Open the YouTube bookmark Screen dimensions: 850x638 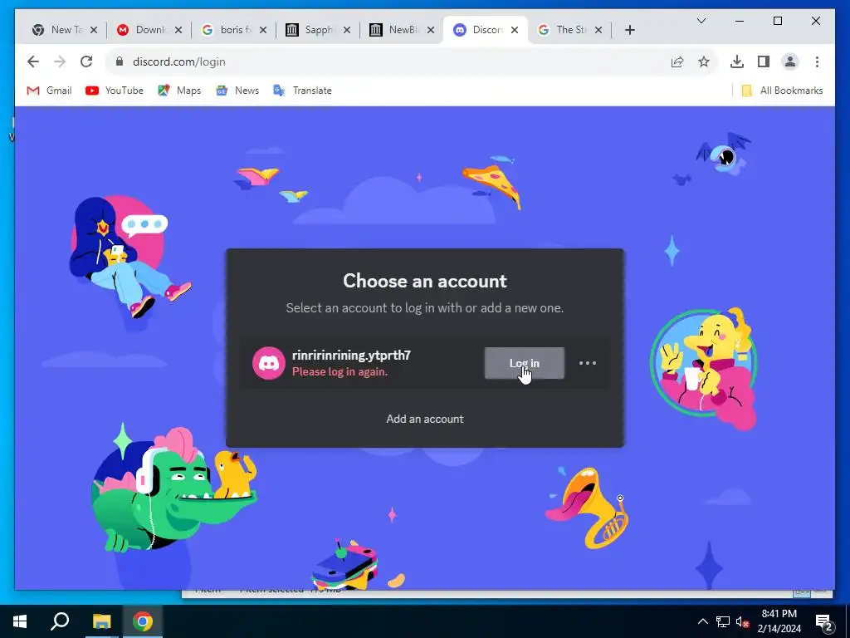click(115, 91)
